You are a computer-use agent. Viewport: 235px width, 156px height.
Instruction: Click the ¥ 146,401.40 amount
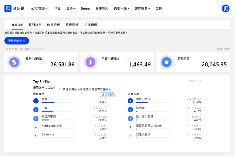pos(194,99)
